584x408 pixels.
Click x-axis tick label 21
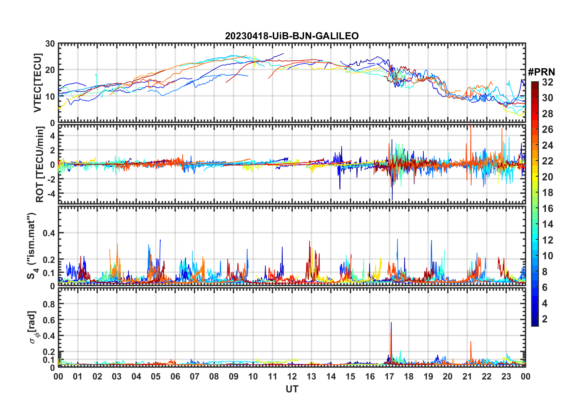click(467, 376)
